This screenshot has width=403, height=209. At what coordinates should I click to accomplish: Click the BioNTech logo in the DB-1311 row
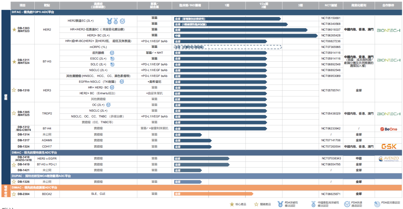(388, 60)
